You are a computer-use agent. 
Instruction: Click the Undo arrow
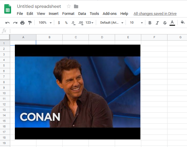pos(8,22)
